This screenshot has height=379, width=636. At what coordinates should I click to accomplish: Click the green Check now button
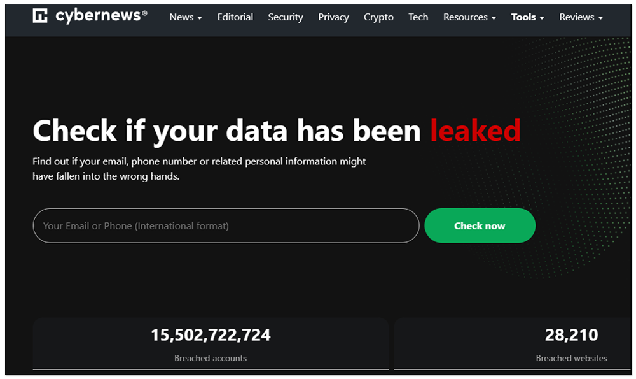pos(480,226)
